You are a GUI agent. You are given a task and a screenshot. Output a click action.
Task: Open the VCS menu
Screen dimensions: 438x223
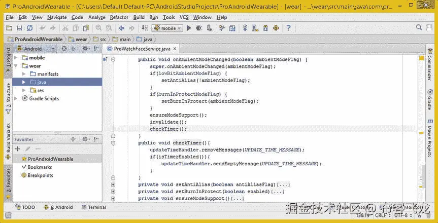click(x=184, y=17)
